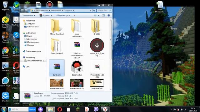The image size is (200, 112).
Task: Click Загрузки in the address path
Action: pyautogui.click(x=68, y=10)
